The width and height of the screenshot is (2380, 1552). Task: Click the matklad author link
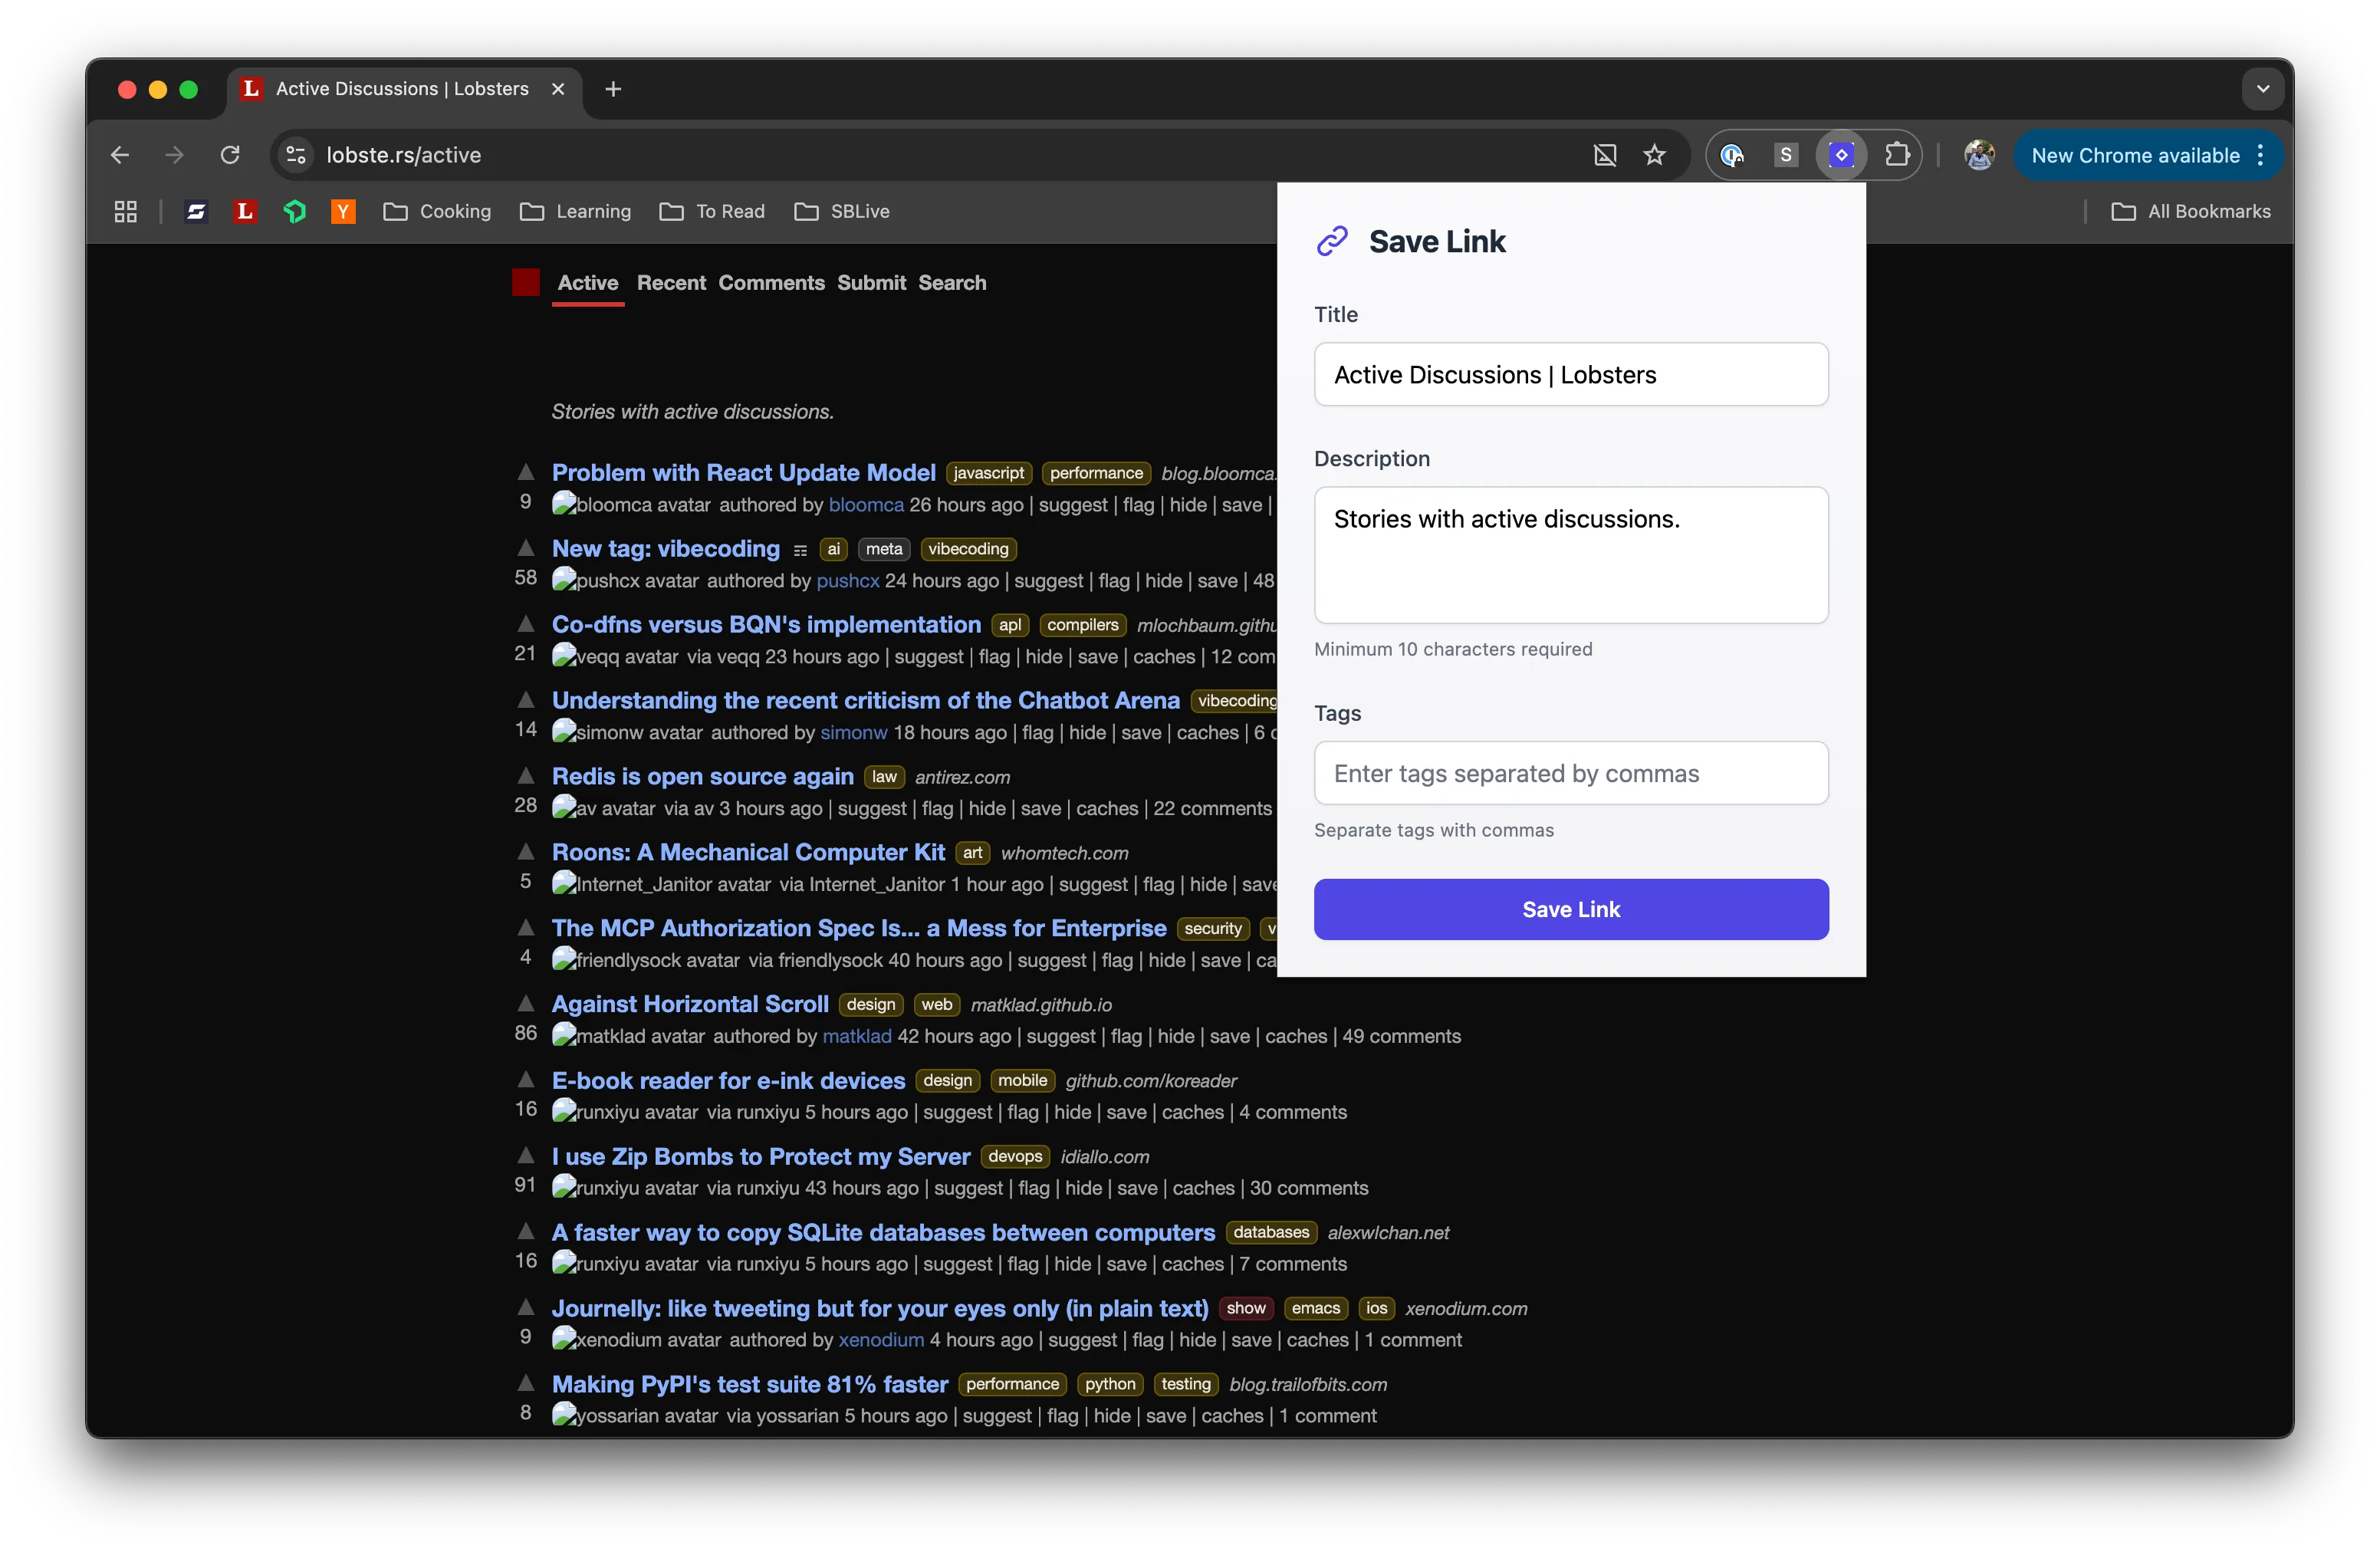point(856,1036)
